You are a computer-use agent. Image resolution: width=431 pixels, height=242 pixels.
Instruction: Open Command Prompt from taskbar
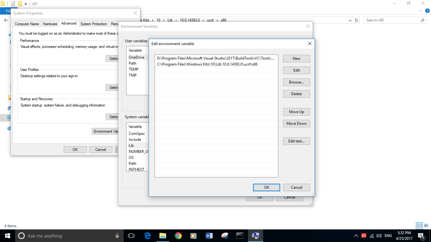point(240,236)
